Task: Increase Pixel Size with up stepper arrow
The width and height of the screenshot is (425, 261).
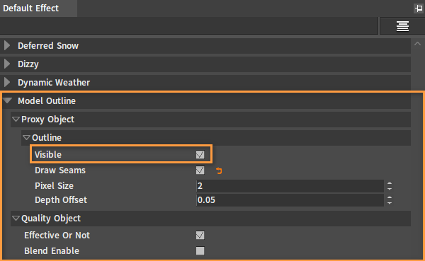Action: click(390, 183)
